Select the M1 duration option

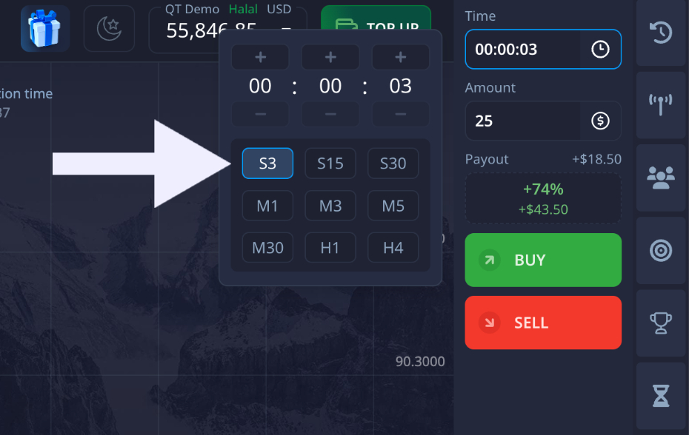(x=267, y=206)
